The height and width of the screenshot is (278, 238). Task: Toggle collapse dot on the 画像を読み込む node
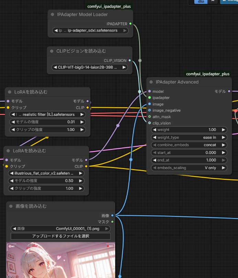point(11,206)
